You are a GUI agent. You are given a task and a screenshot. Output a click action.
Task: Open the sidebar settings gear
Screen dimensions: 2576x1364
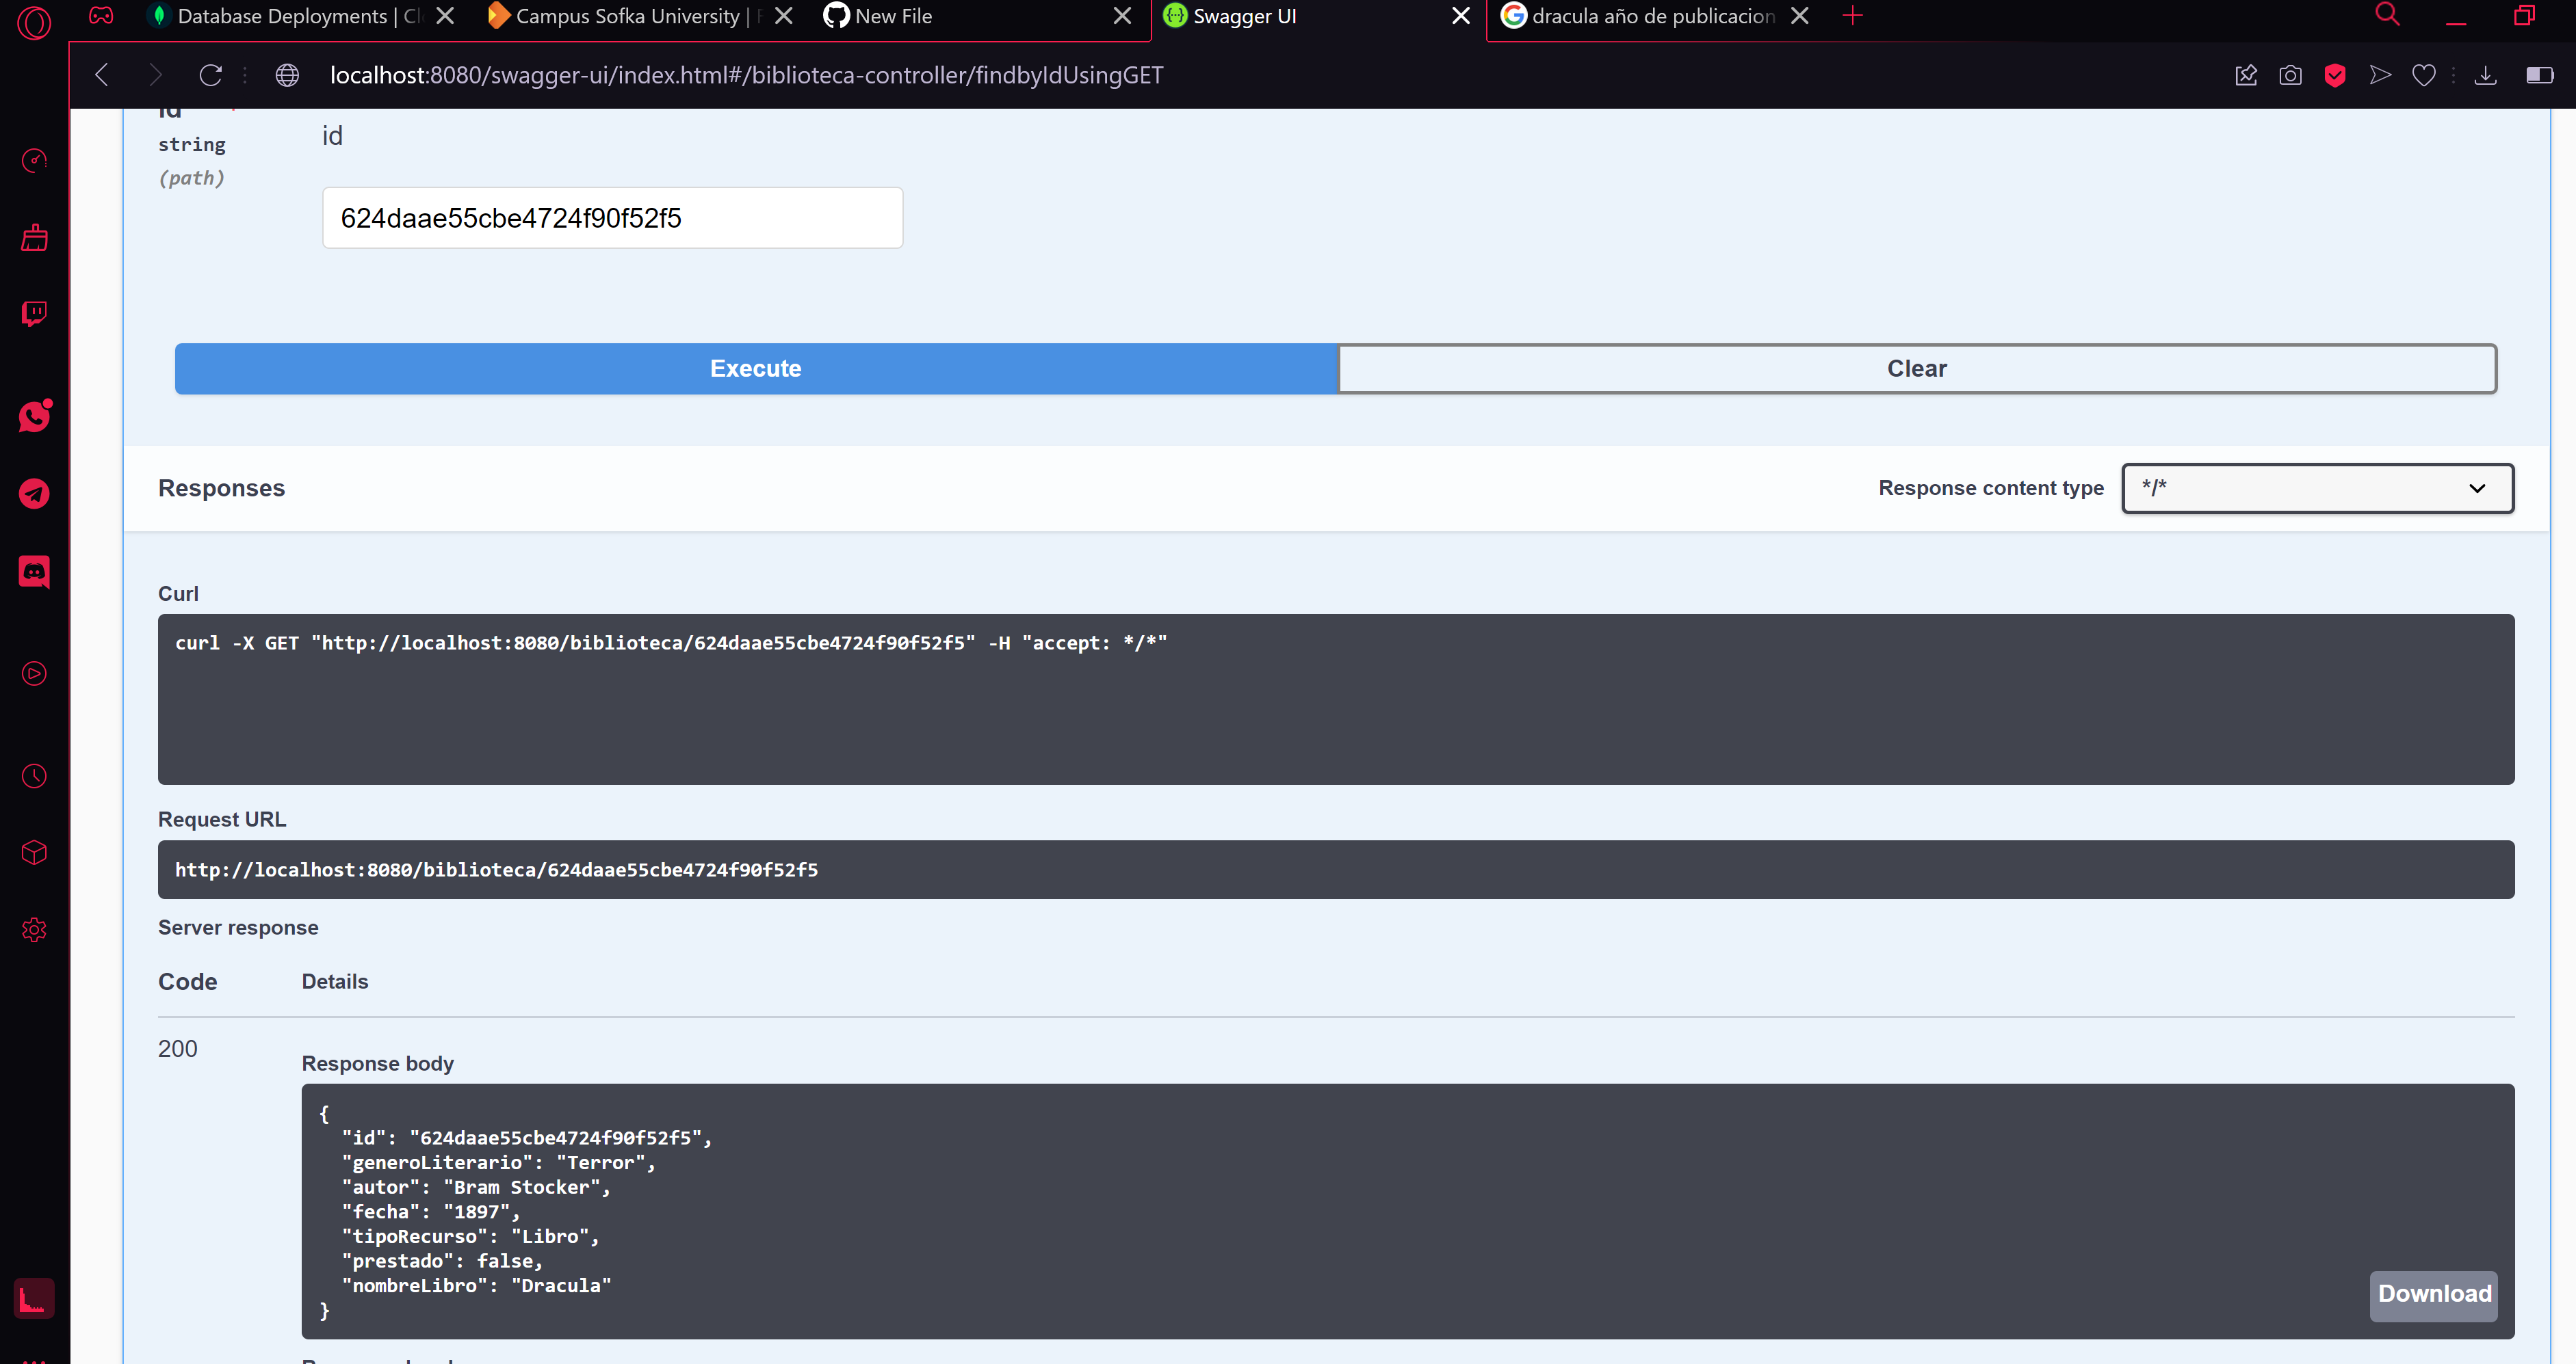[x=34, y=929]
